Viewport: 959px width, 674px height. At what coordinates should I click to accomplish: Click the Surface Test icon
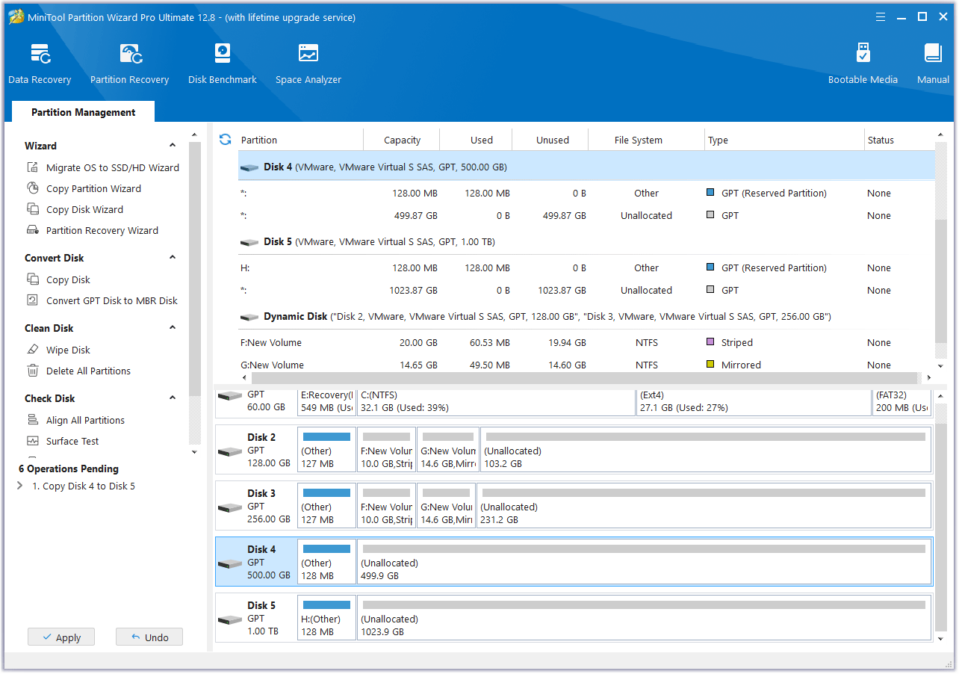[x=33, y=441]
